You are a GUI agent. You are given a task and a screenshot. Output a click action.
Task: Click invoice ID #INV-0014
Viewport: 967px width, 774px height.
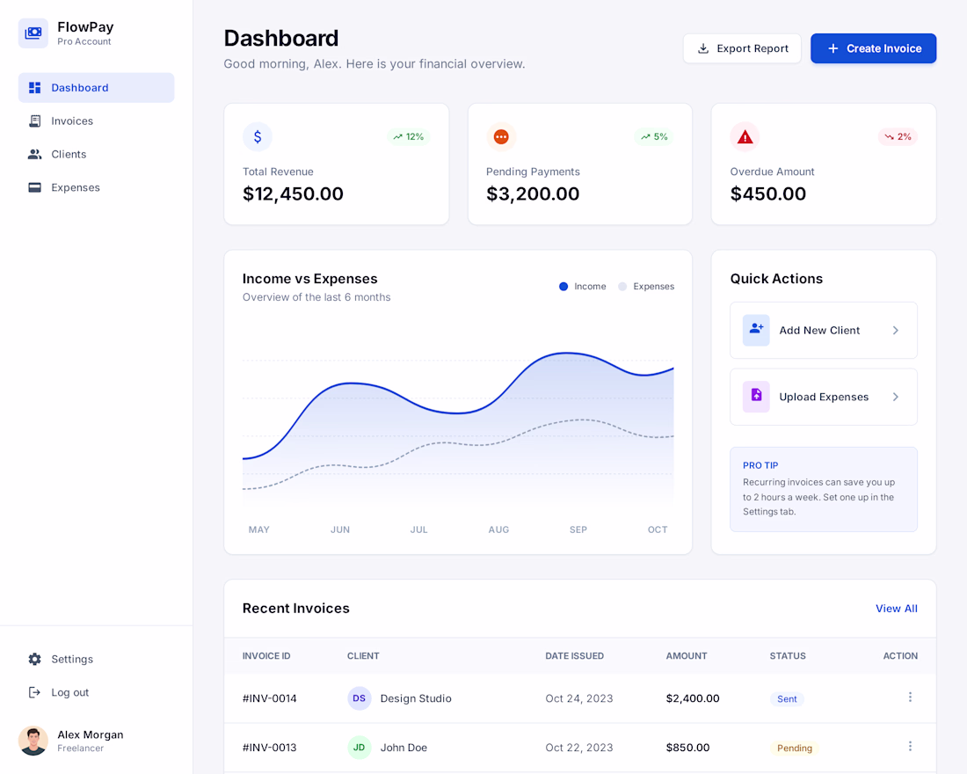click(x=270, y=698)
